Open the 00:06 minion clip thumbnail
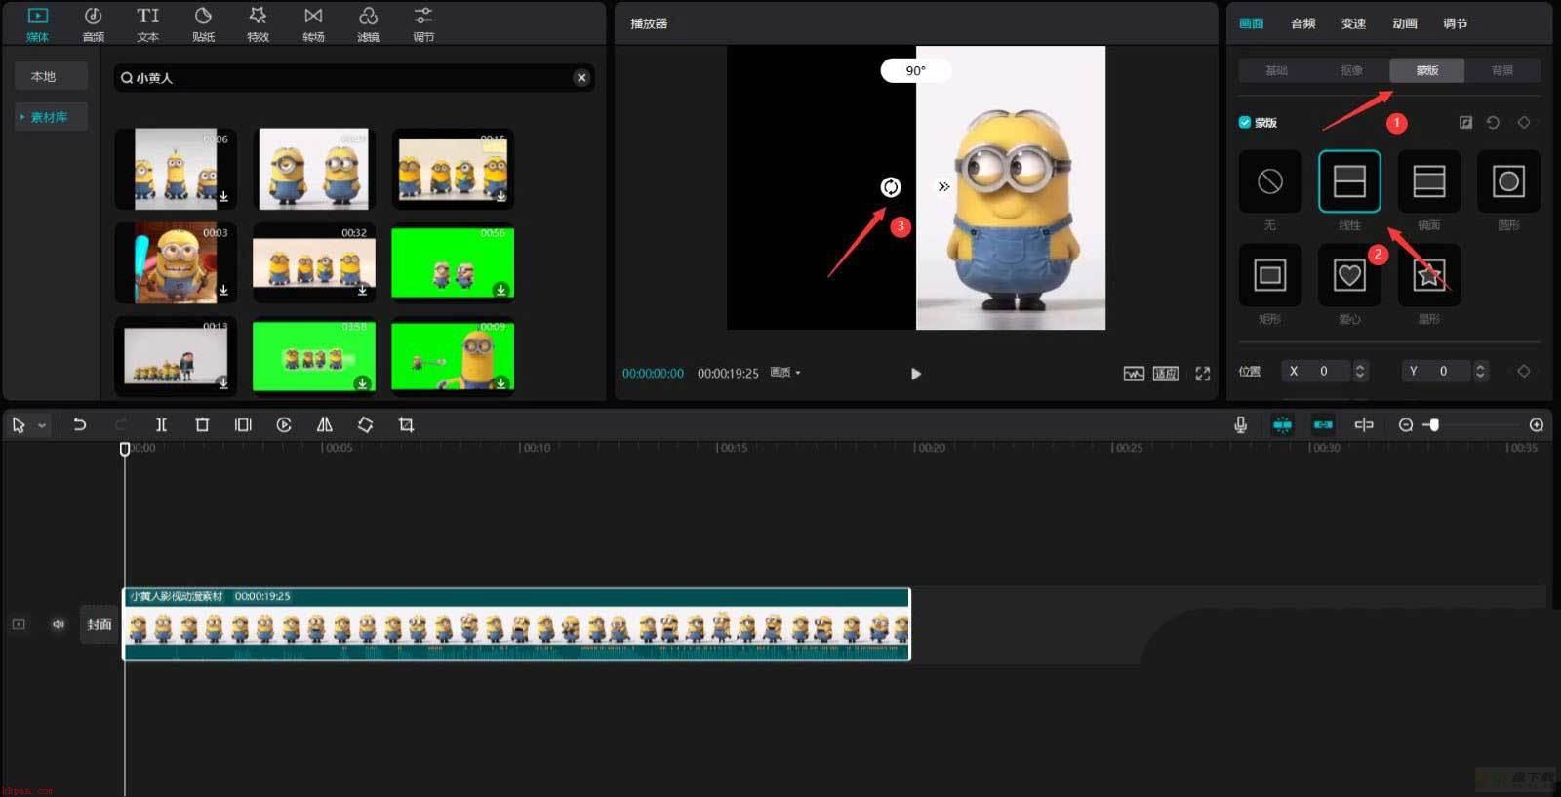Image resolution: width=1561 pixels, height=797 pixels. point(176,169)
